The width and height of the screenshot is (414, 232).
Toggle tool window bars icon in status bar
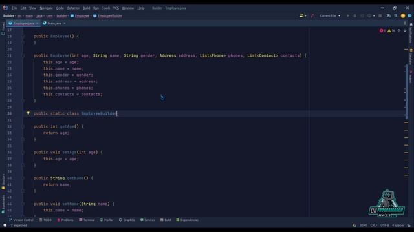point(5,226)
